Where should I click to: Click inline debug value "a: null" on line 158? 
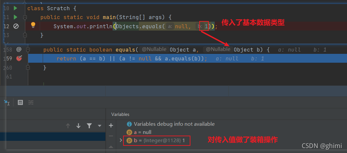[289, 50]
